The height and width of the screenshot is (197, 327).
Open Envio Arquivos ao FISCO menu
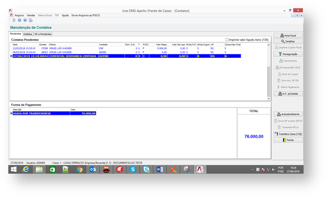(x=85, y=16)
